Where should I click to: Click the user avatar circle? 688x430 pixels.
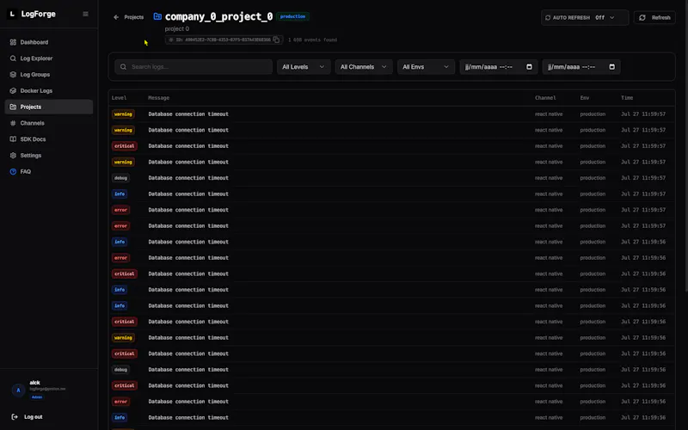pos(18,390)
